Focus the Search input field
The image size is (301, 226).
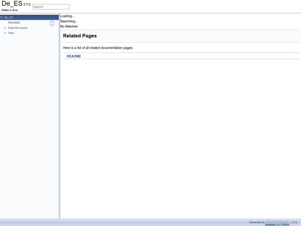[51, 7]
